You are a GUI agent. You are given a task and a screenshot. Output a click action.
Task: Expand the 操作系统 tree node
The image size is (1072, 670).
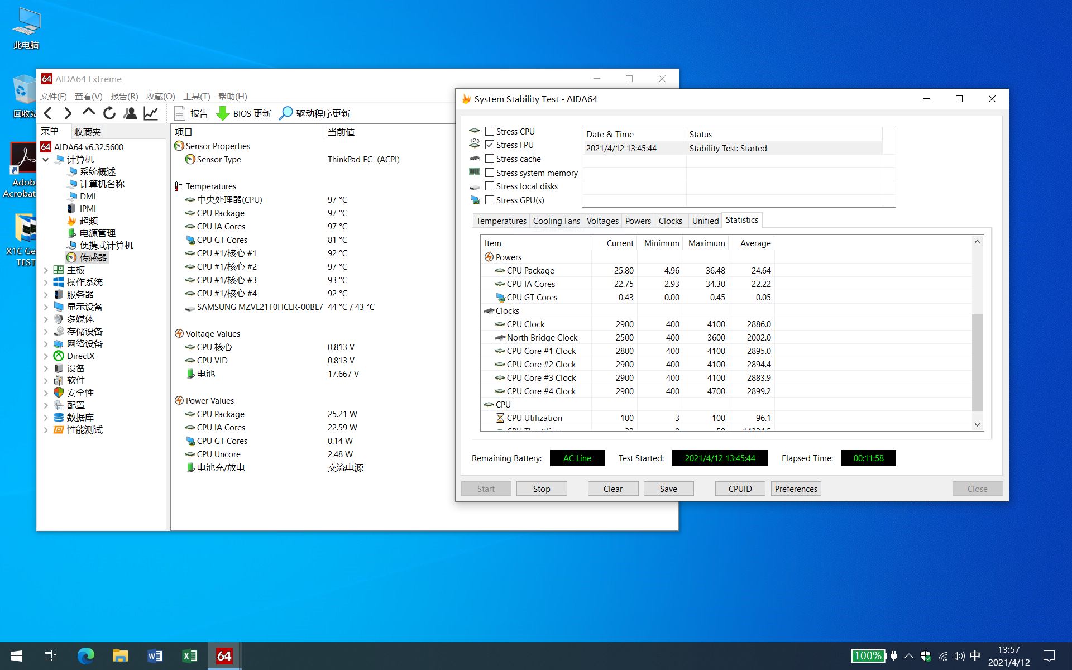[x=46, y=283]
